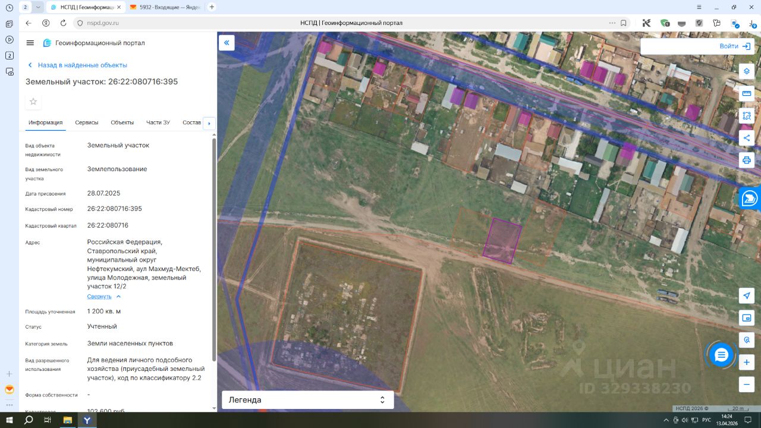Select the ruler measurement tool
761x428 pixels.
pyautogui.click(x=747, y=93)
